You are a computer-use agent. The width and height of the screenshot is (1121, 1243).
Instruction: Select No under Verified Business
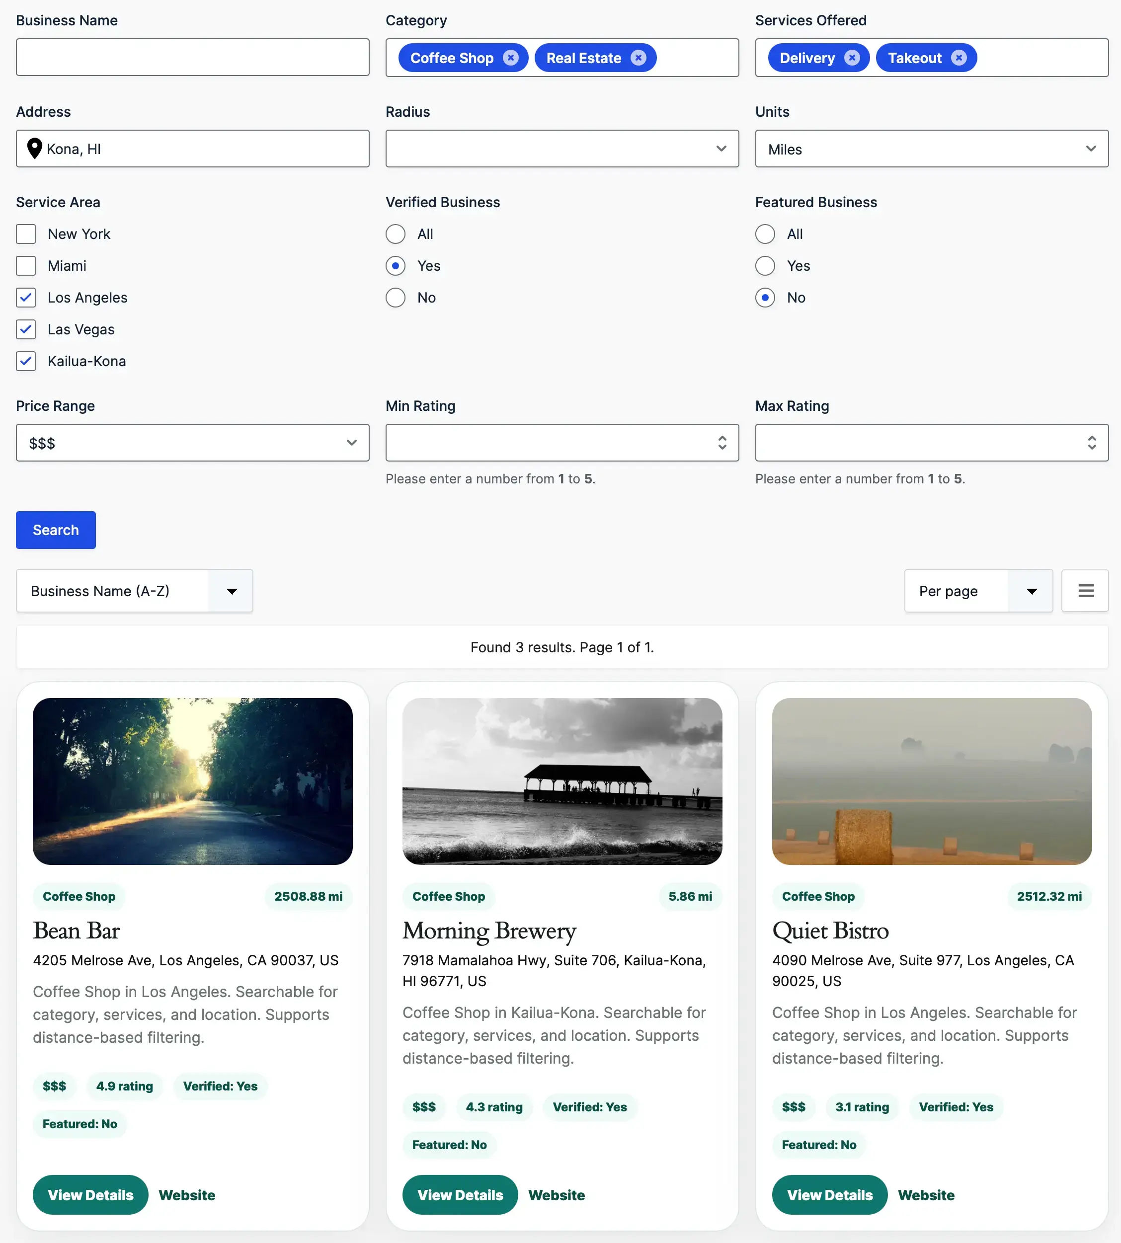click(396, 298)
